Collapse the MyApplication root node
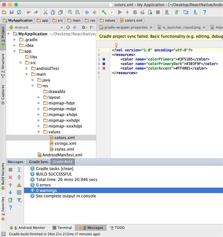This screenshot has width=223, height=237. coord(8,34)
